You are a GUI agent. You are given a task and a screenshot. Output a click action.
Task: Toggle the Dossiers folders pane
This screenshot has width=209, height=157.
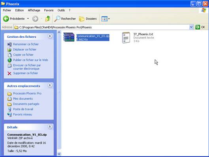(88, 19)
